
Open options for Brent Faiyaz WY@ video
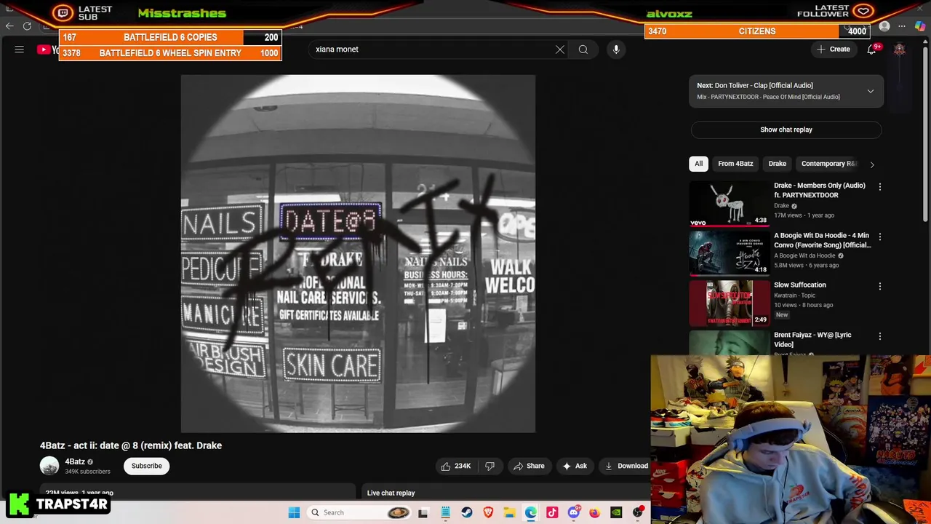[x=880, y=336]
